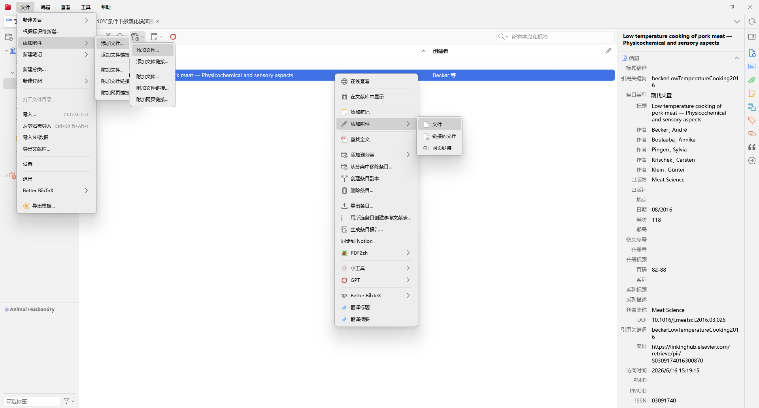Open the attachments pane paperclip icon in right sidebar

[752, 80]
